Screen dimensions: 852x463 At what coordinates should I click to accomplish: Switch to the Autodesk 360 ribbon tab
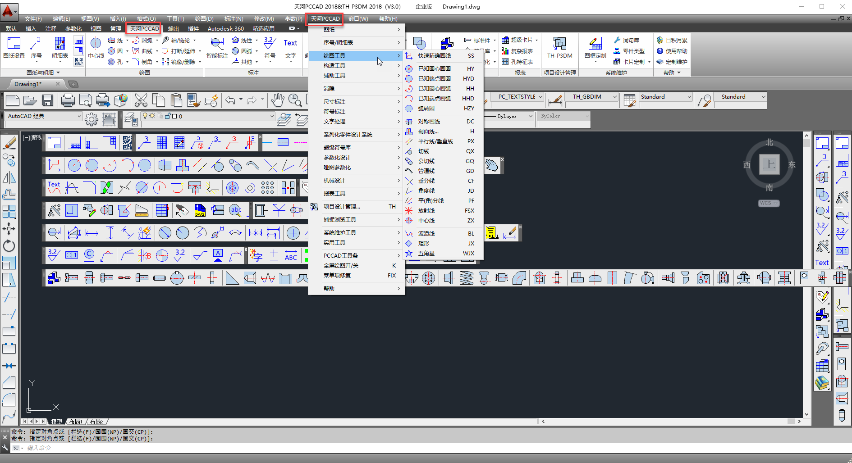(225, 28)
